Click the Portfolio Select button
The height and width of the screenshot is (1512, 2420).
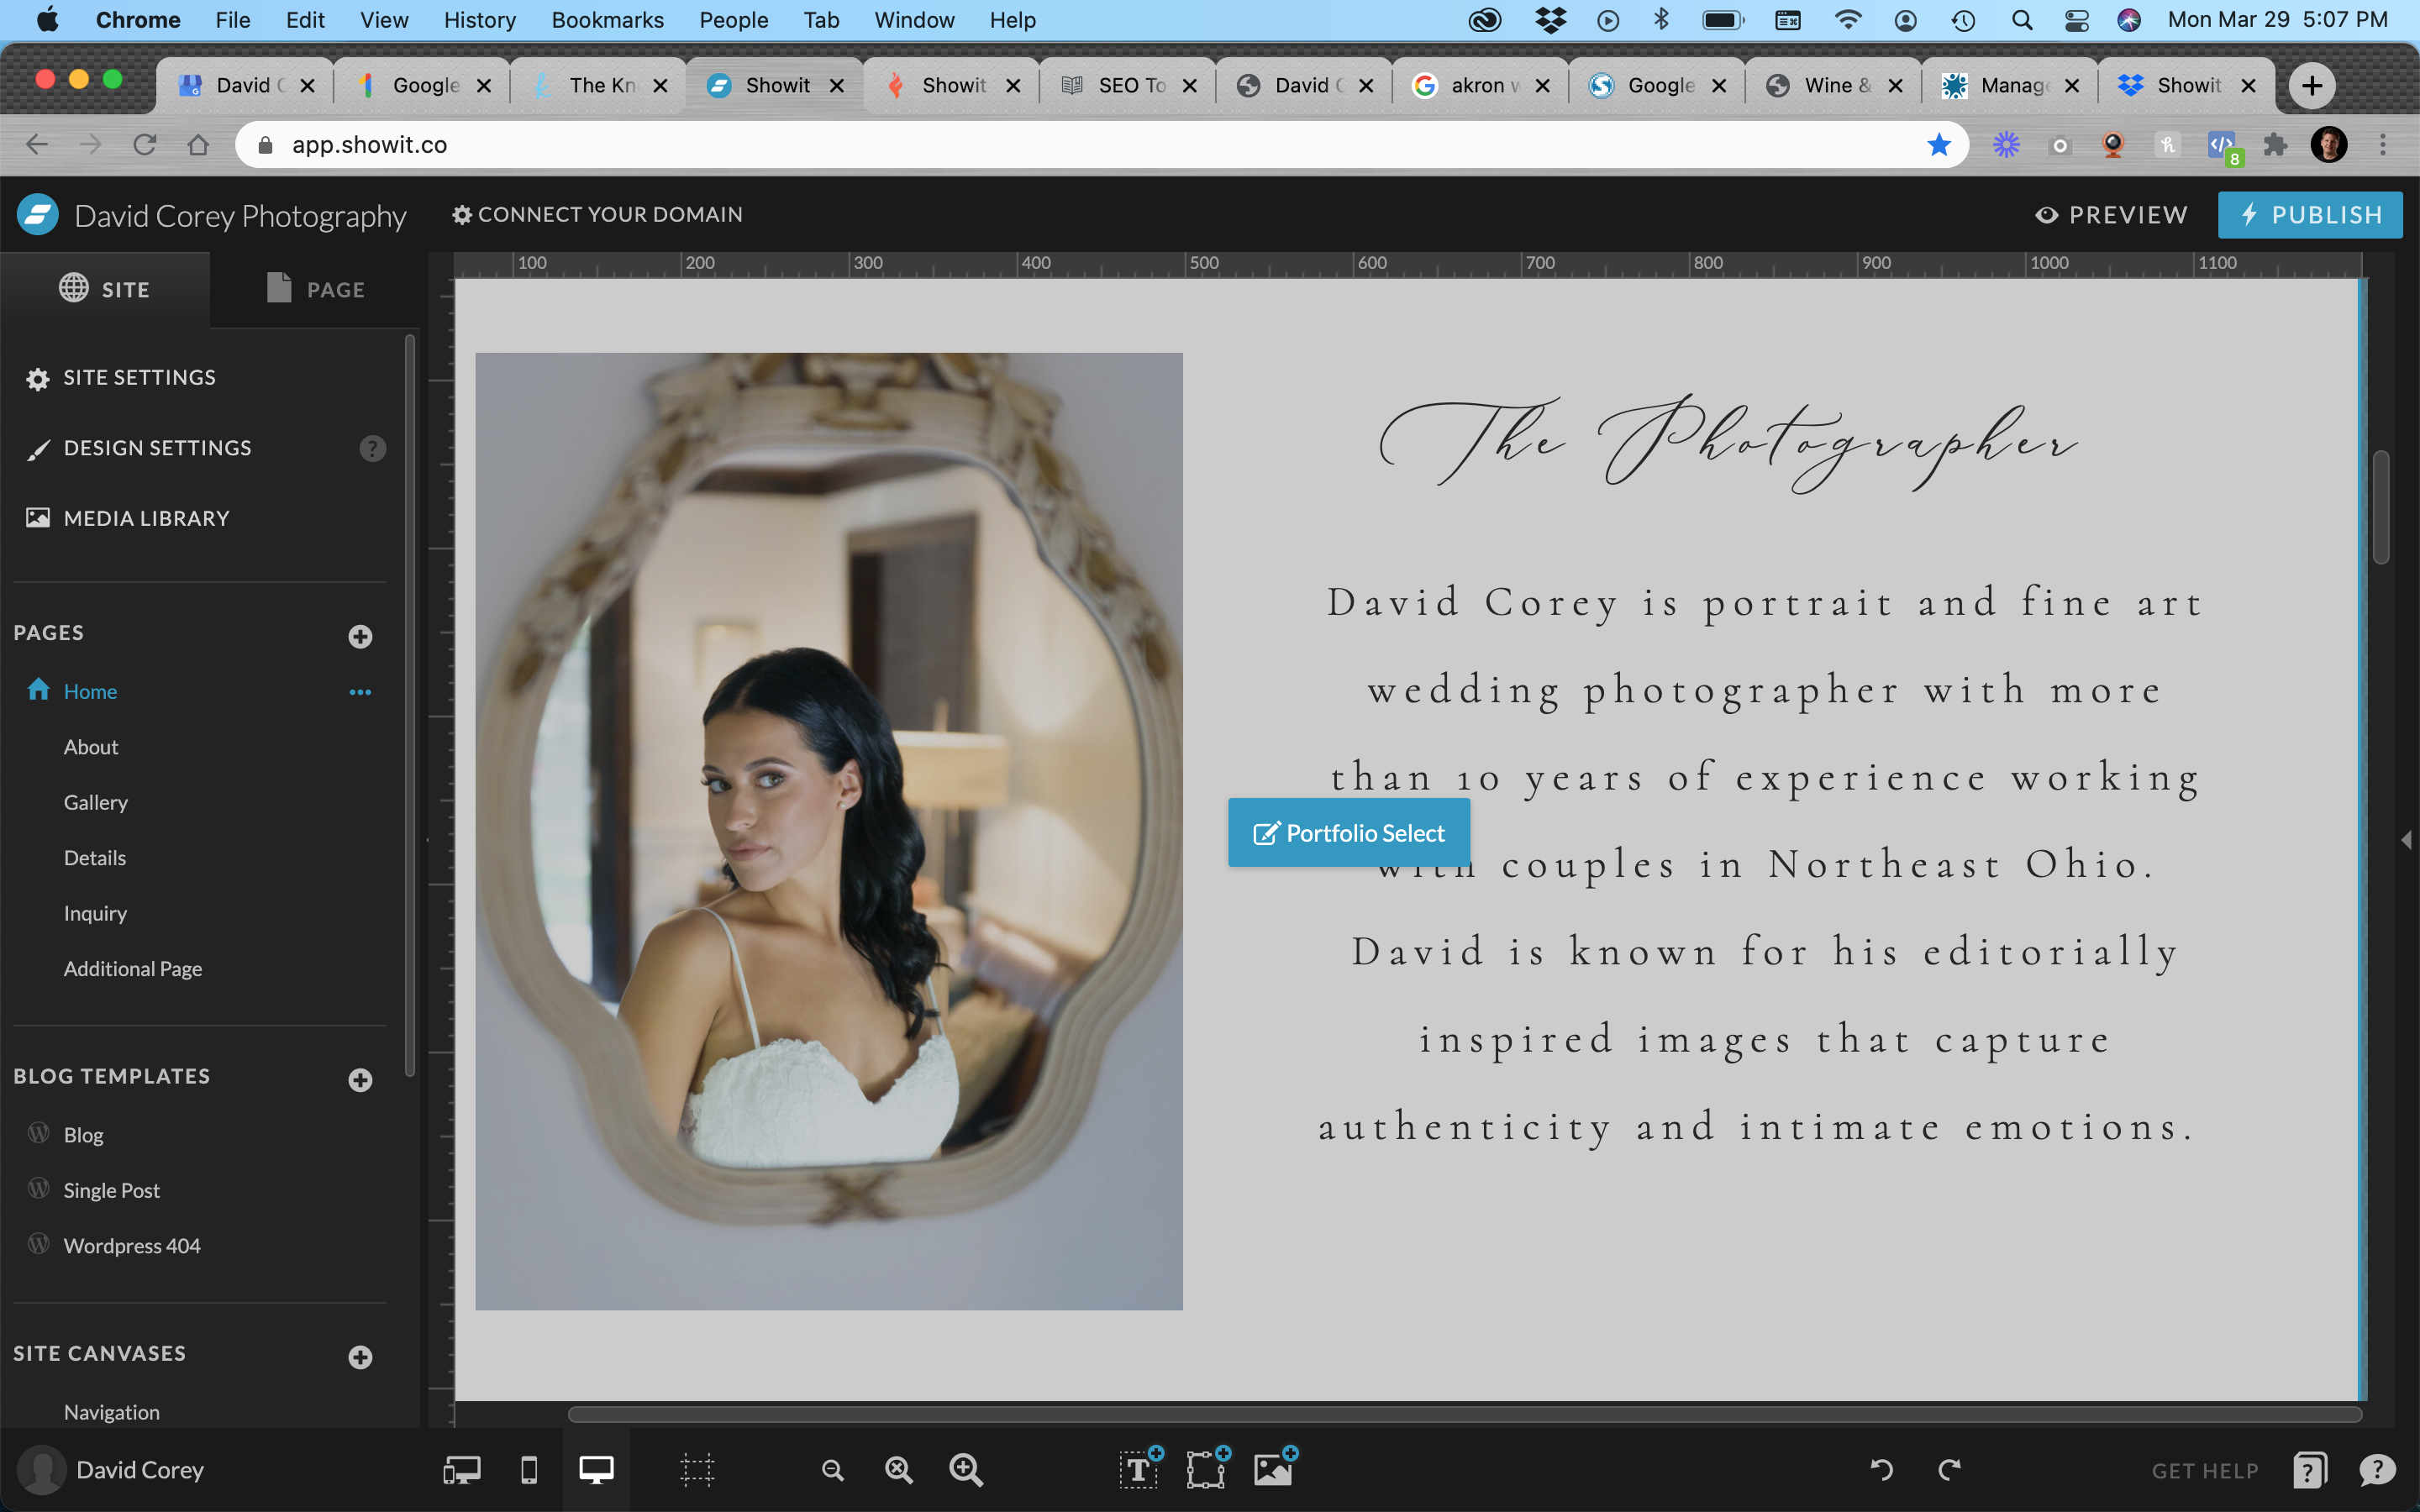[1348, 833]
